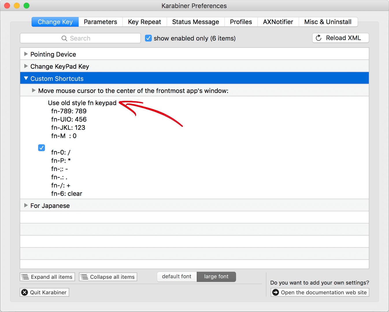Collapse the Custom Shortcuts section
Viewport: 389px width, 312px height.
26,78
